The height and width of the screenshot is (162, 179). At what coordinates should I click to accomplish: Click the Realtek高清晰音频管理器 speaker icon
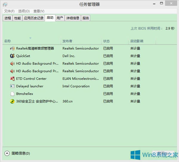tap(12, 48)
